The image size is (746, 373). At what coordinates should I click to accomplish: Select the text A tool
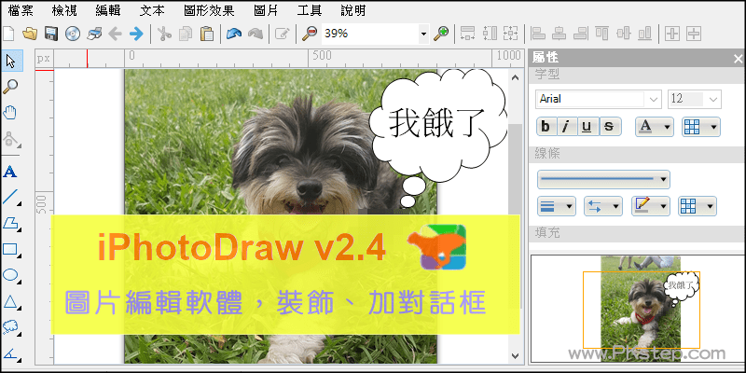pyautogui.click(x=10, y=172)
